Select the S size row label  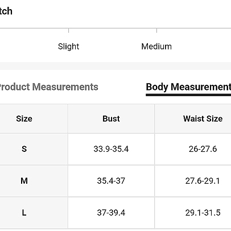(24, 149)
